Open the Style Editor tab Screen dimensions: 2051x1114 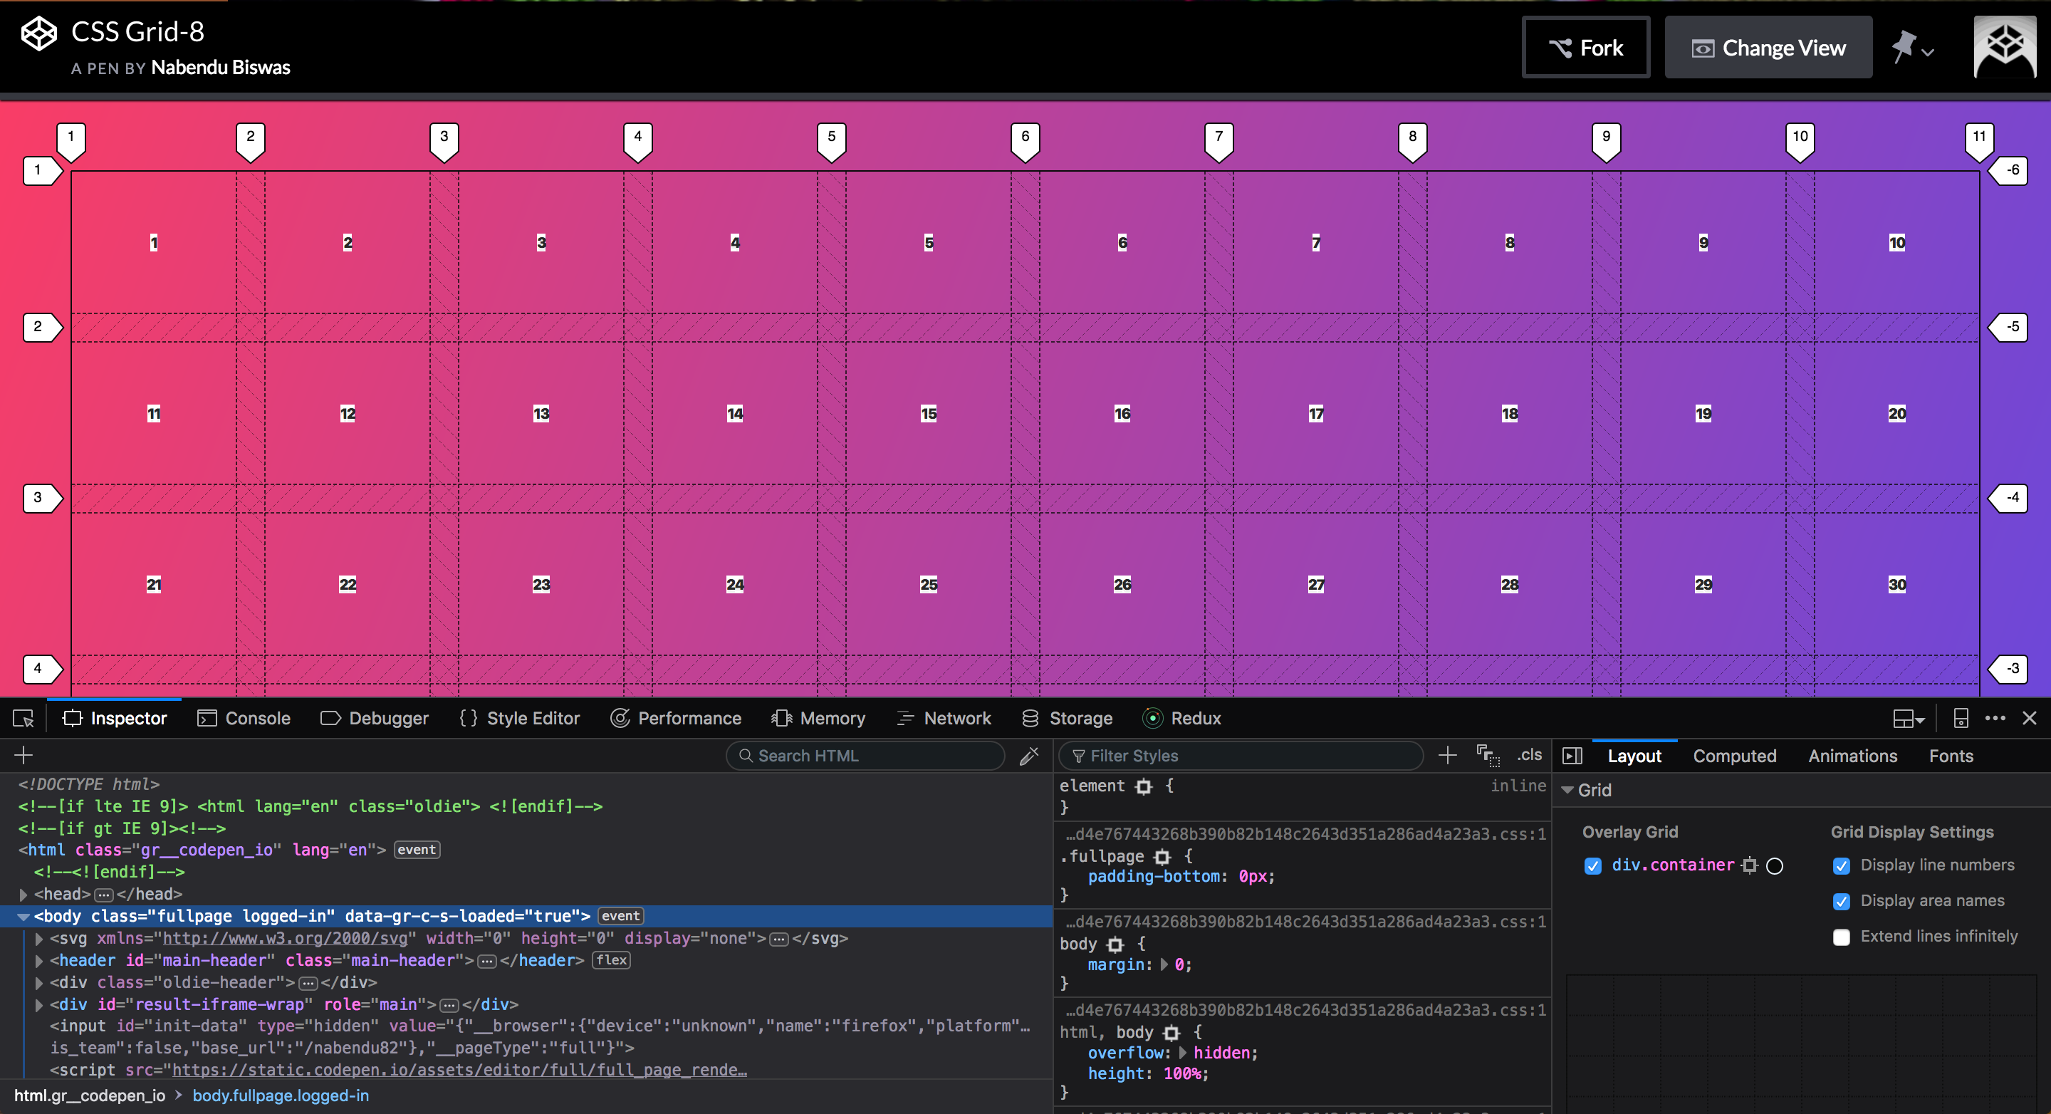[x=519, y=718]
